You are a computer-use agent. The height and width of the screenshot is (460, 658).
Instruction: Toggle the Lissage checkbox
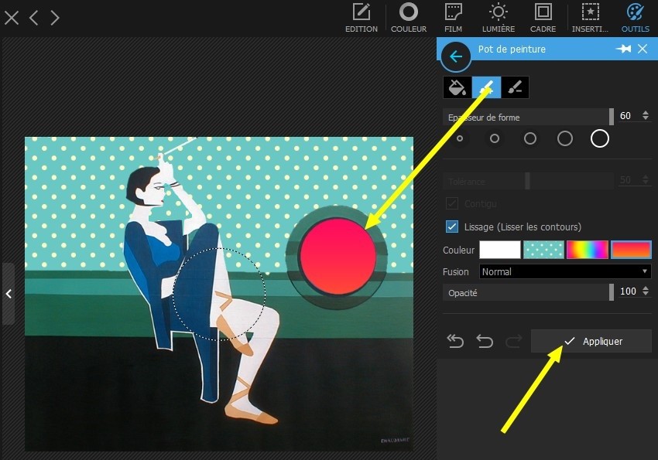pos(452,227)
